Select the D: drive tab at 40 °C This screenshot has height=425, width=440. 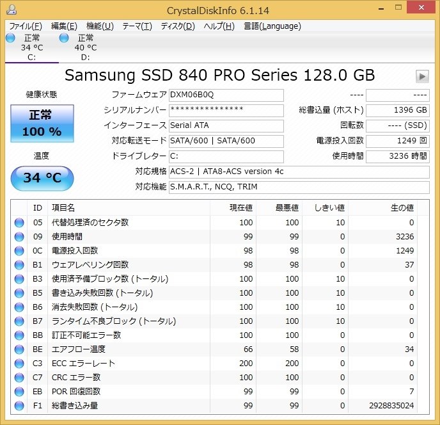85,47
